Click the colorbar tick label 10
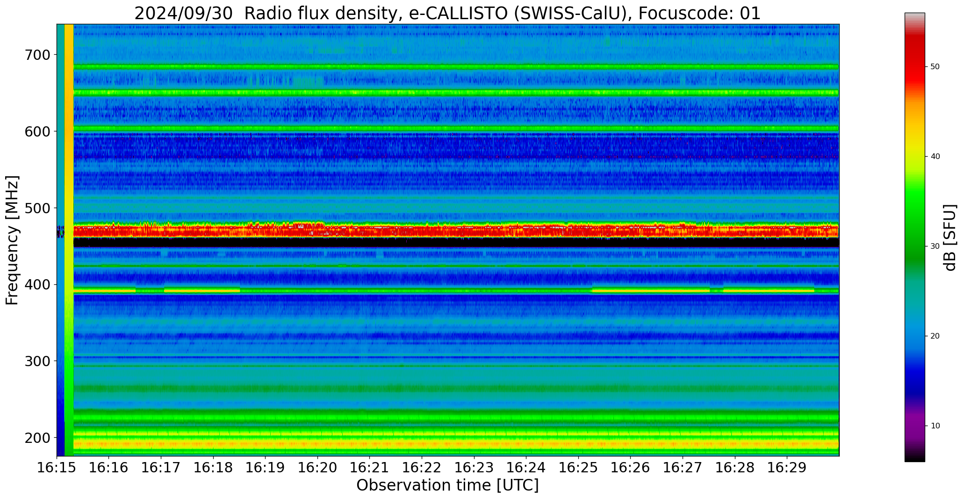The image size is (964, 499). tap(935, 426)
